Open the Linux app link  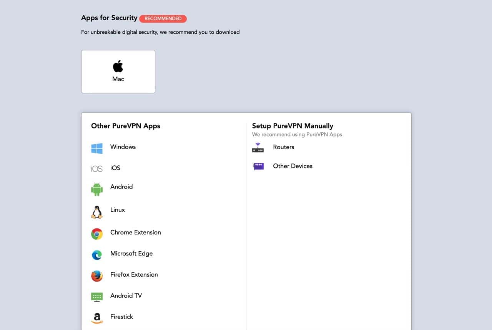tap(118, 210)
